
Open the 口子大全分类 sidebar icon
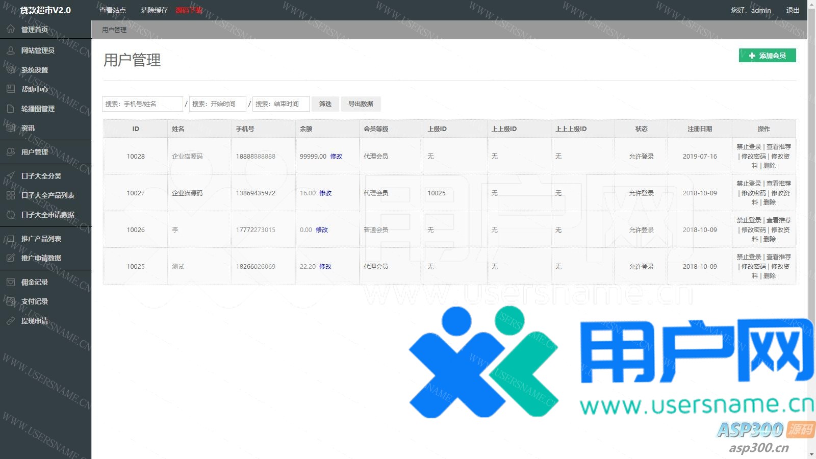pyautogui.click(x=11, y=176)
